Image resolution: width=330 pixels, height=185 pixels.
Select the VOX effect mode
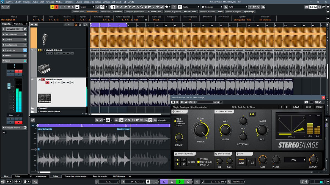(x=179, y=119)
